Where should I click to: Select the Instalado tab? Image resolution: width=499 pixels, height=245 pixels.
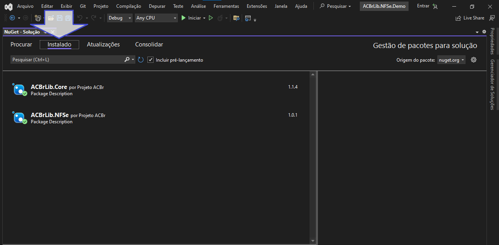59,44
